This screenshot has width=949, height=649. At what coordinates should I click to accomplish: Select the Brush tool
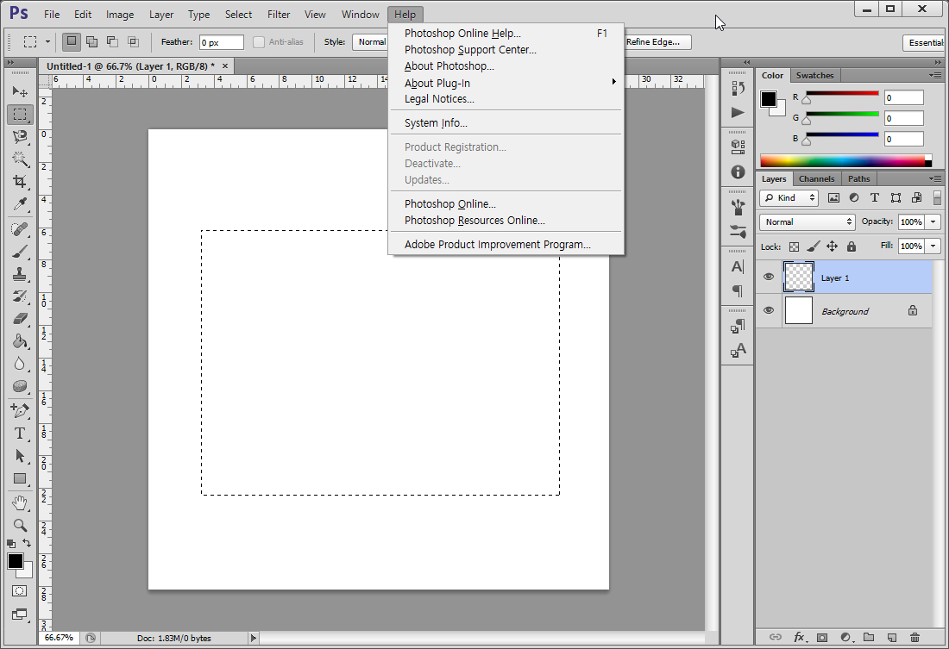pos(20,252)
